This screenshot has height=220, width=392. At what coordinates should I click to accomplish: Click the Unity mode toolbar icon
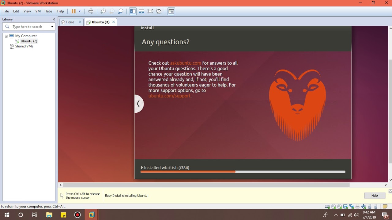point(159,11)
